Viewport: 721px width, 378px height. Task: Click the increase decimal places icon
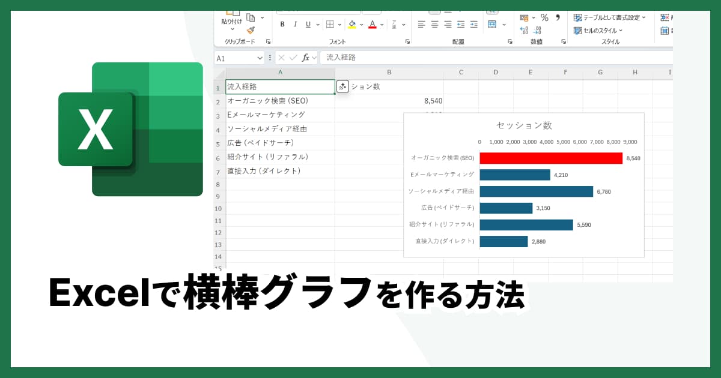coord(523,31)
